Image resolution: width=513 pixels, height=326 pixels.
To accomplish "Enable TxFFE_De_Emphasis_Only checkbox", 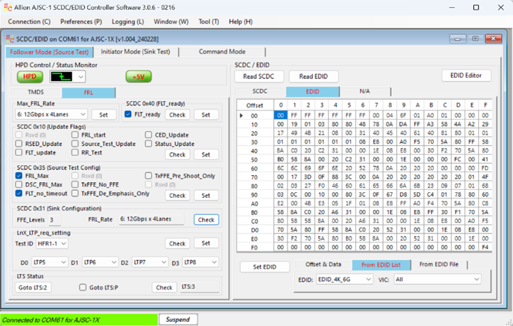I will point(75,193).
